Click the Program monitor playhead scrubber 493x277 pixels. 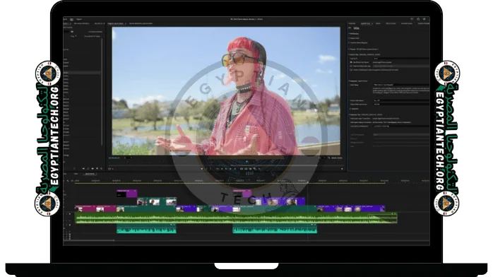pyautogui.click(x=246, y=162)
